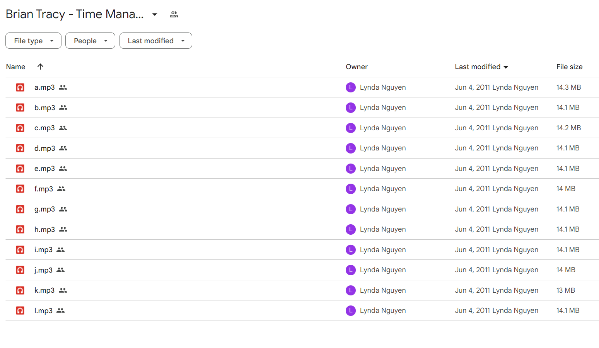599x348 pixels.
Task: Click the modified date in the b.mp3 row
Action: (x=473, y=107)
